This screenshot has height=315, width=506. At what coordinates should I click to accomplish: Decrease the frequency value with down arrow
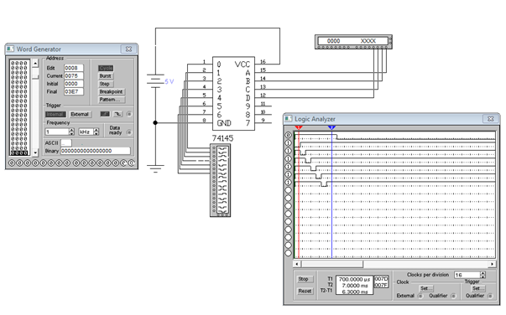tap(71, 134)
